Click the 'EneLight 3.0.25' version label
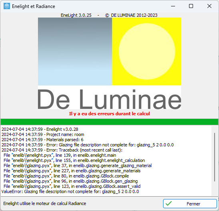The image size is (219, 211). pos(76,15)
